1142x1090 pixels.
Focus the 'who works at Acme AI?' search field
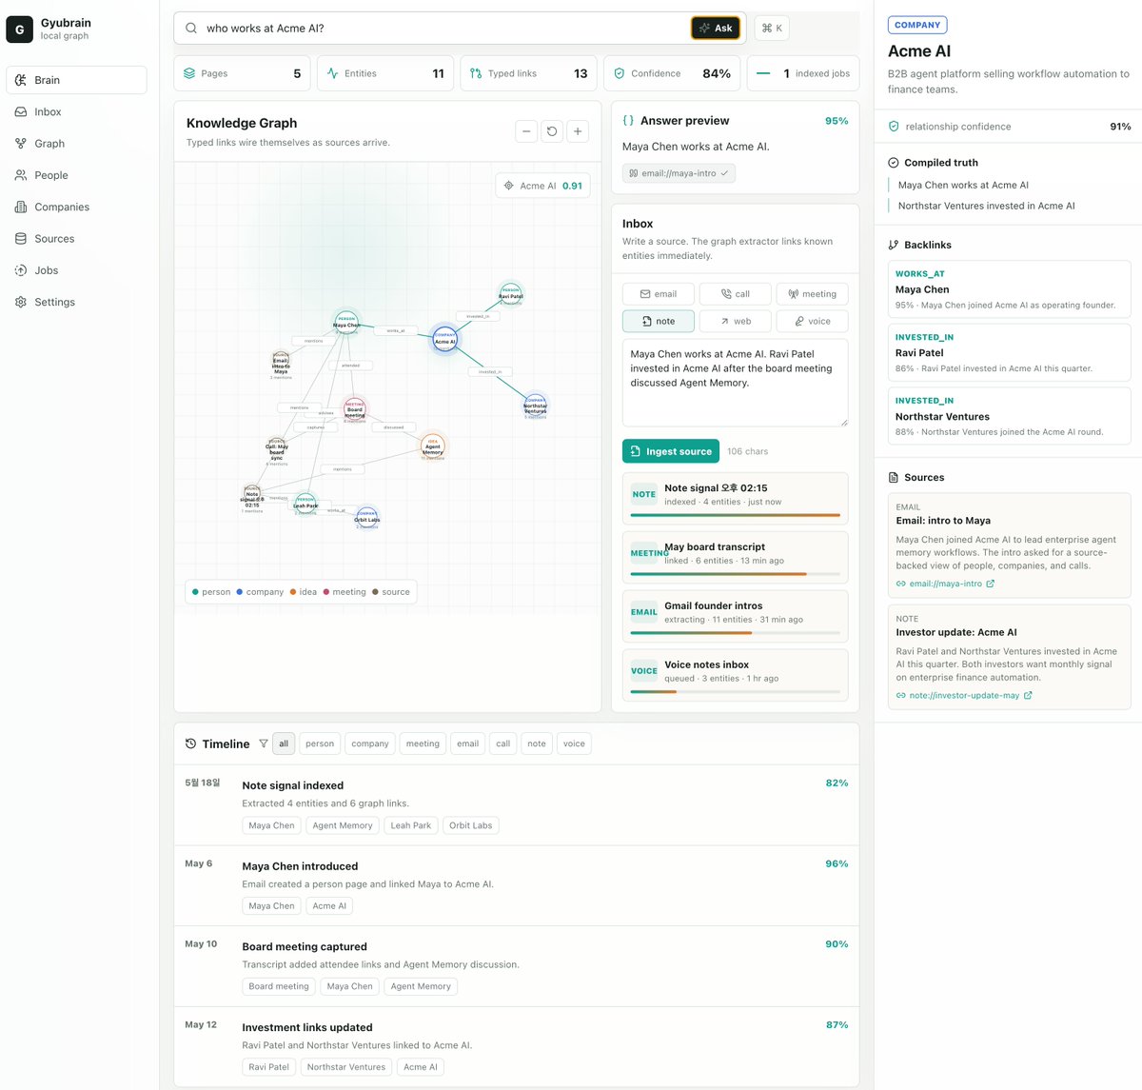443,29
